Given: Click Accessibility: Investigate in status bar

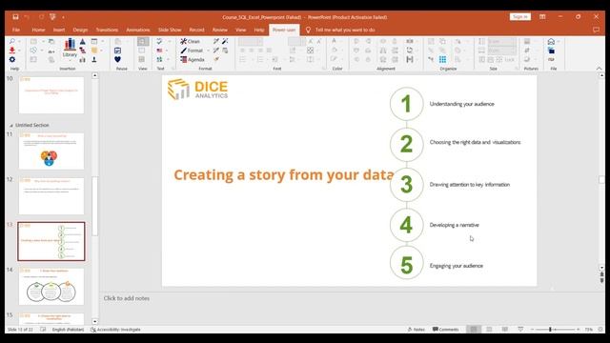Looking at the screenshot, I should [x=116, y=330].
